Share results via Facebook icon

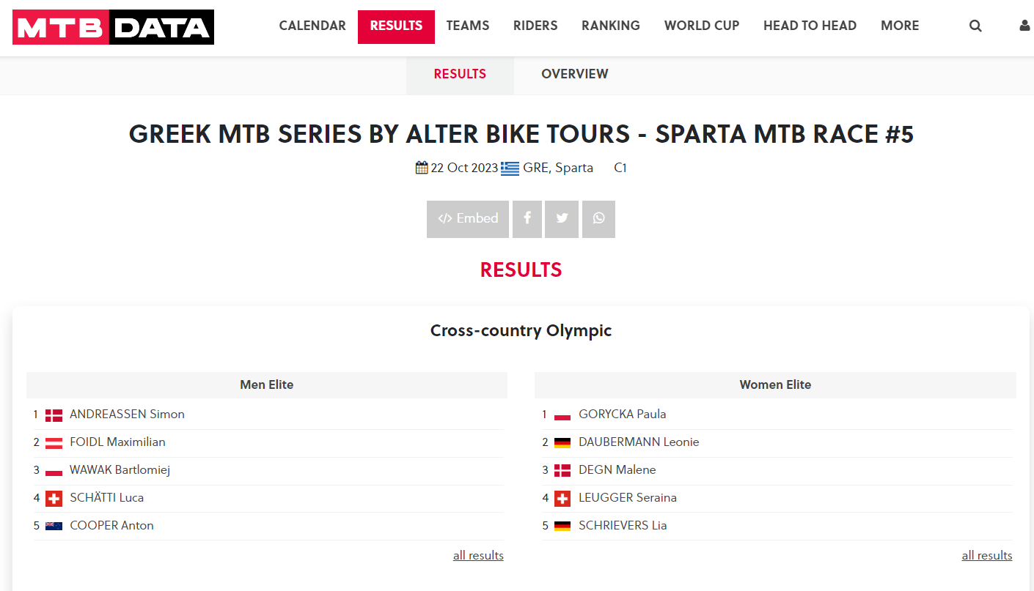point(527,219)
